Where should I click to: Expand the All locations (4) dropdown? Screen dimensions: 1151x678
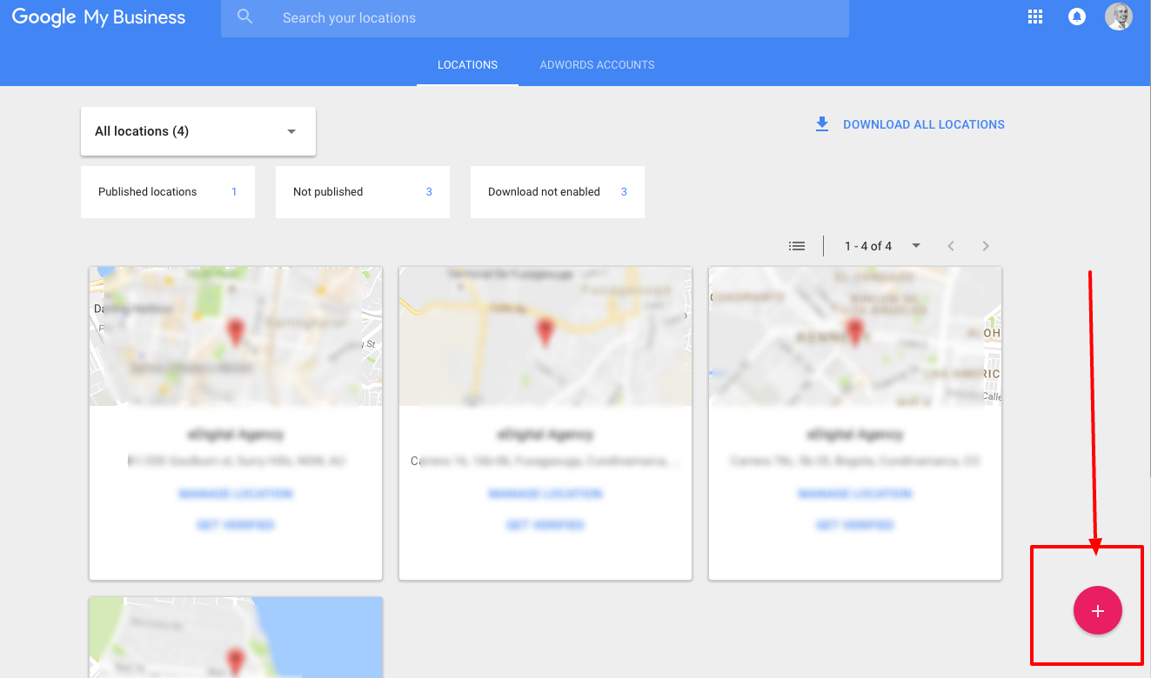click(x=198, y=131)
